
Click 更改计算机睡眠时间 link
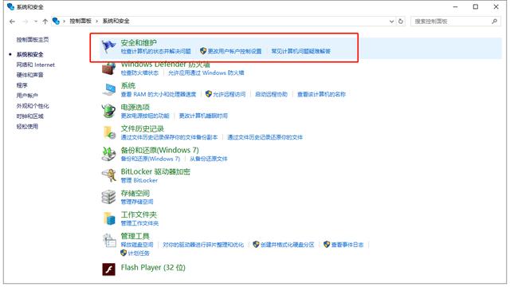point(203,116)
